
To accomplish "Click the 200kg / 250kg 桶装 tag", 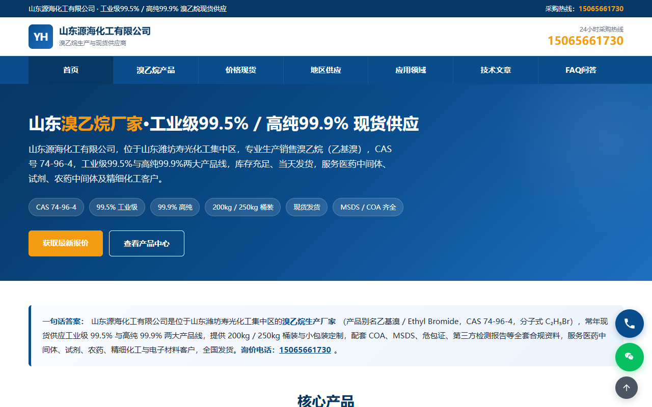I will click(243, 207).
